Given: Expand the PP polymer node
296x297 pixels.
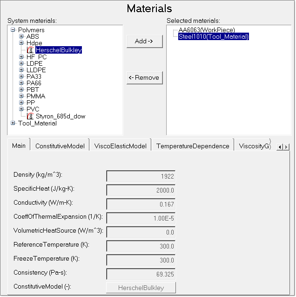Looking at the screenshot, I should [21, 102].
